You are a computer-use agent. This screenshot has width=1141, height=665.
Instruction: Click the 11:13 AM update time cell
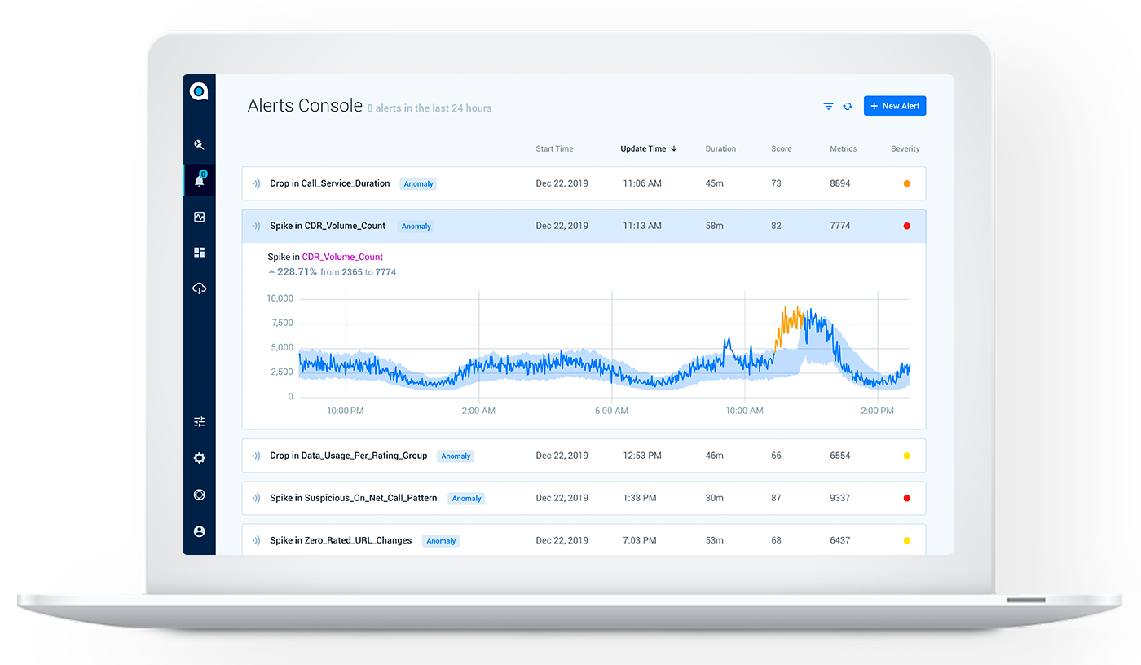click(642, 226)
